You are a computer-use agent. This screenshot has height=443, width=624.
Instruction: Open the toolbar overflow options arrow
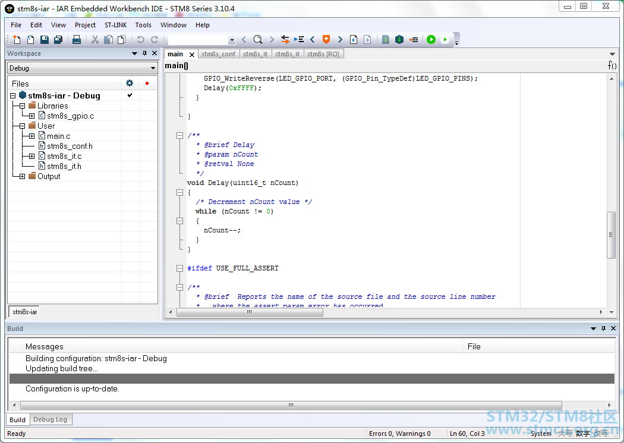tap(457, 42)
